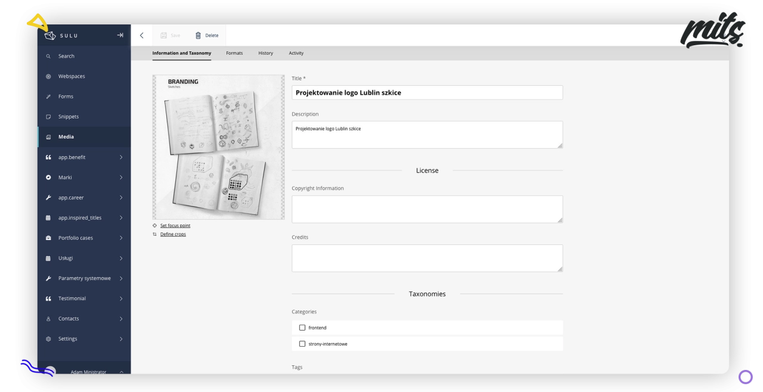Viewport: 763px width, 392px height.
Task: Expand the app.benefit menu chevron
Action: (121, 157)
